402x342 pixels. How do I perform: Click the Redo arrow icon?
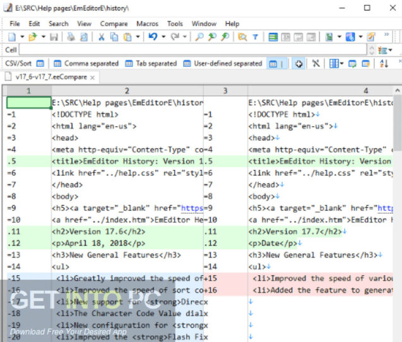click(175, 37)
